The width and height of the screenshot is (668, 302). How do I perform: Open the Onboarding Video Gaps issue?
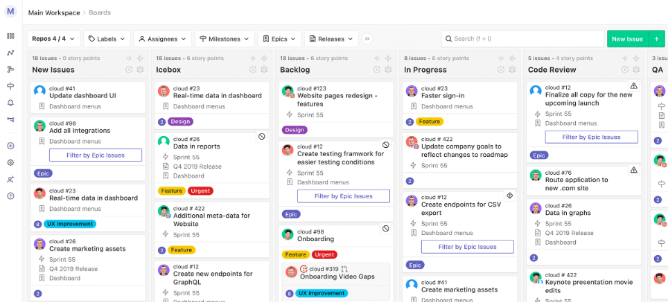(x=337, y=276)
